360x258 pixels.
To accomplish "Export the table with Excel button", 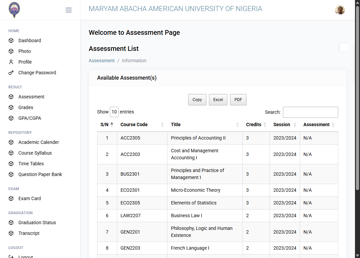I will point(218,100).
